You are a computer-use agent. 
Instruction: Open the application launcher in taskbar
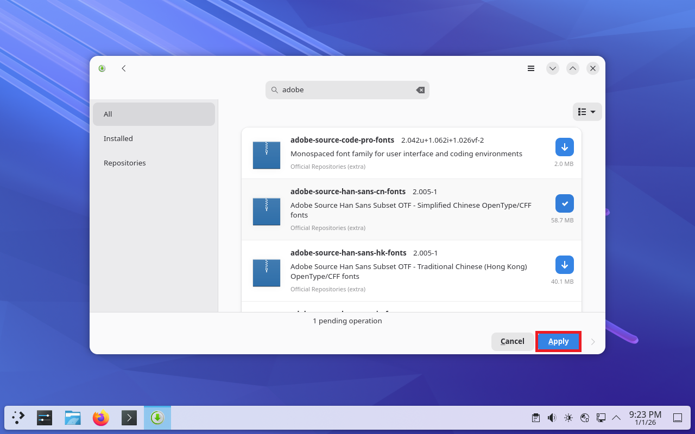point(18,418)
